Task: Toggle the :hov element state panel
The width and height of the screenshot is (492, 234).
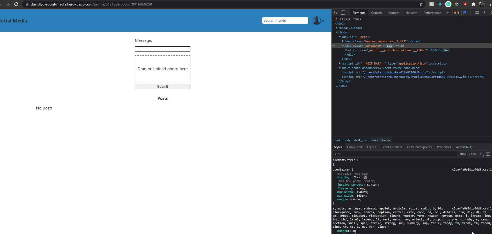Action: point(463,154)
